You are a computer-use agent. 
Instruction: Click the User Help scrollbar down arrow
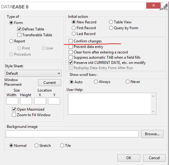click(x=153, y=112)
